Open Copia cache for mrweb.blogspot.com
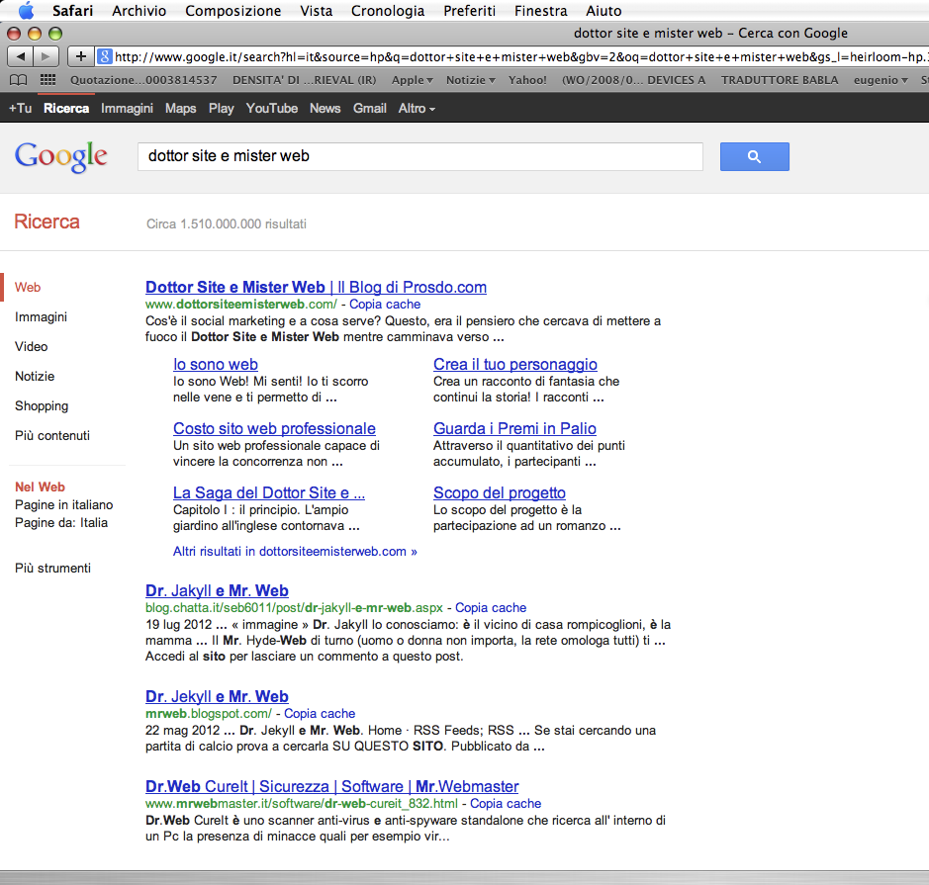Screen dimensions: 929x885 click(320, 713)
